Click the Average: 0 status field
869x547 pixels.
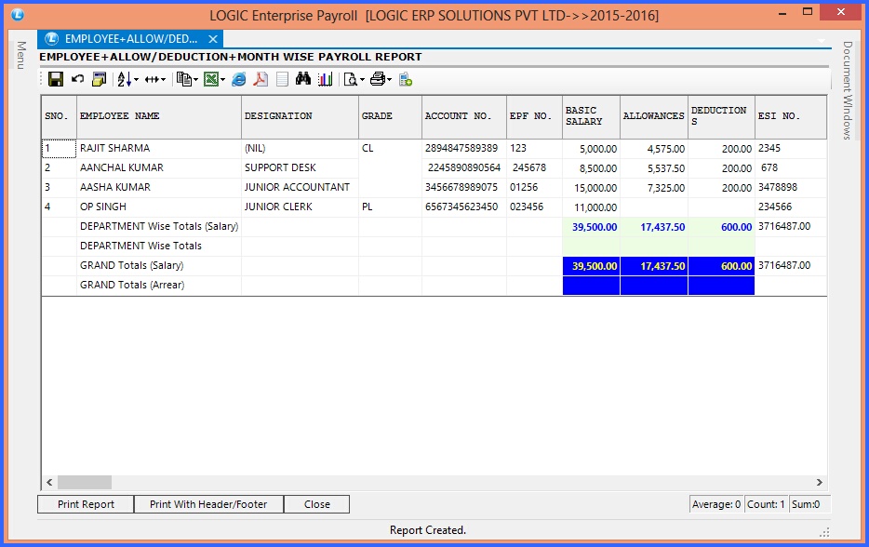click(716, 504)
